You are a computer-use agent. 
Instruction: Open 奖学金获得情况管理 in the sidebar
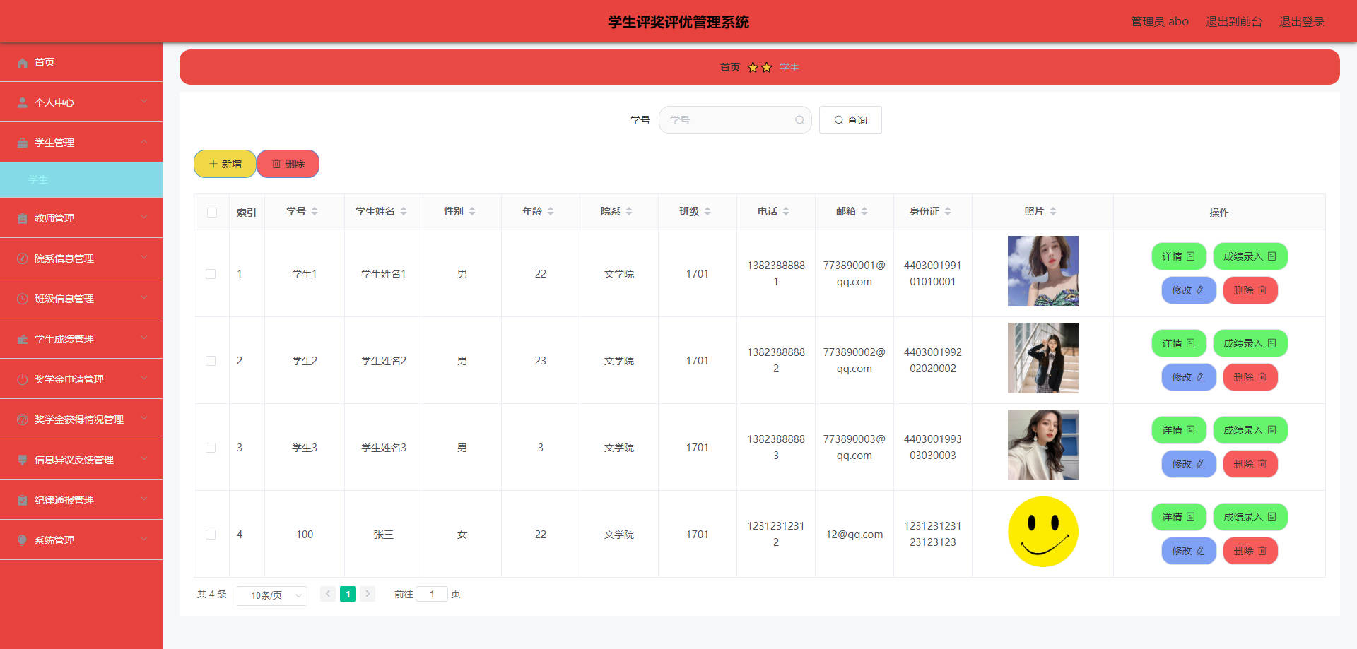[81, 419]
